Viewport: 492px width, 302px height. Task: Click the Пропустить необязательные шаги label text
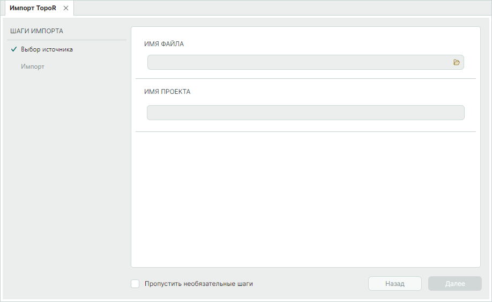198,284
